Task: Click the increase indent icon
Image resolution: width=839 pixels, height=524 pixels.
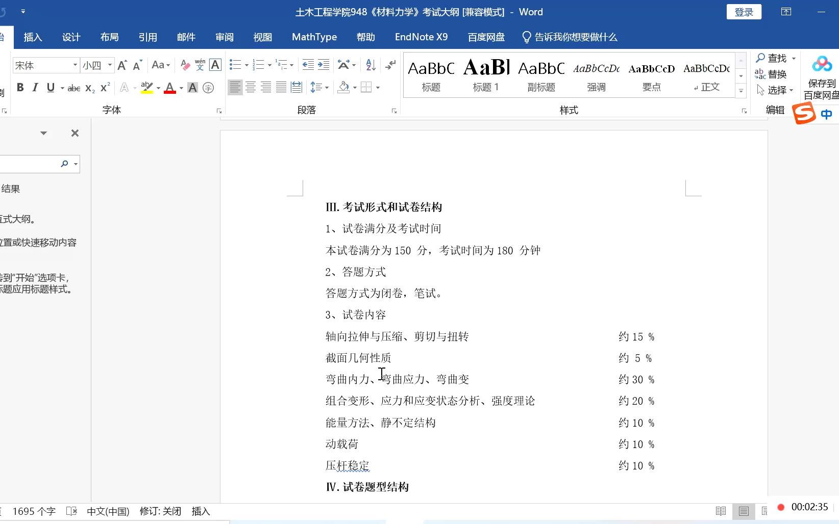Action: click(x=324, y=65)
